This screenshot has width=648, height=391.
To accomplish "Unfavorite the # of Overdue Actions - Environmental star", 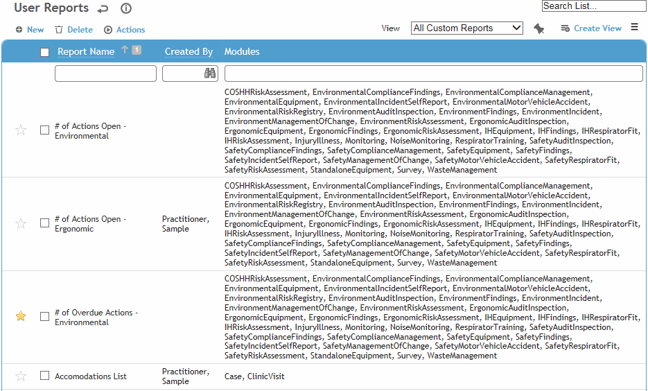I will (x=21, y=316).
